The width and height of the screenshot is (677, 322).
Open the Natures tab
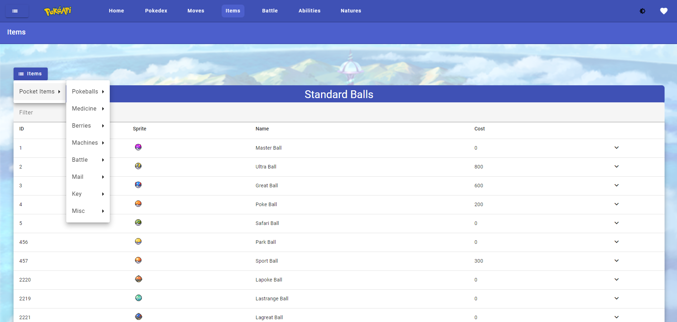tap(351, 11)
